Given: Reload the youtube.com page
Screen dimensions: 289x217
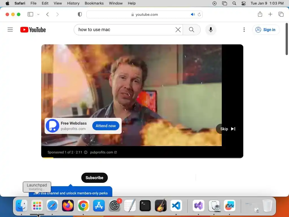Looking at the screenshot, I should tap(199, 14).
